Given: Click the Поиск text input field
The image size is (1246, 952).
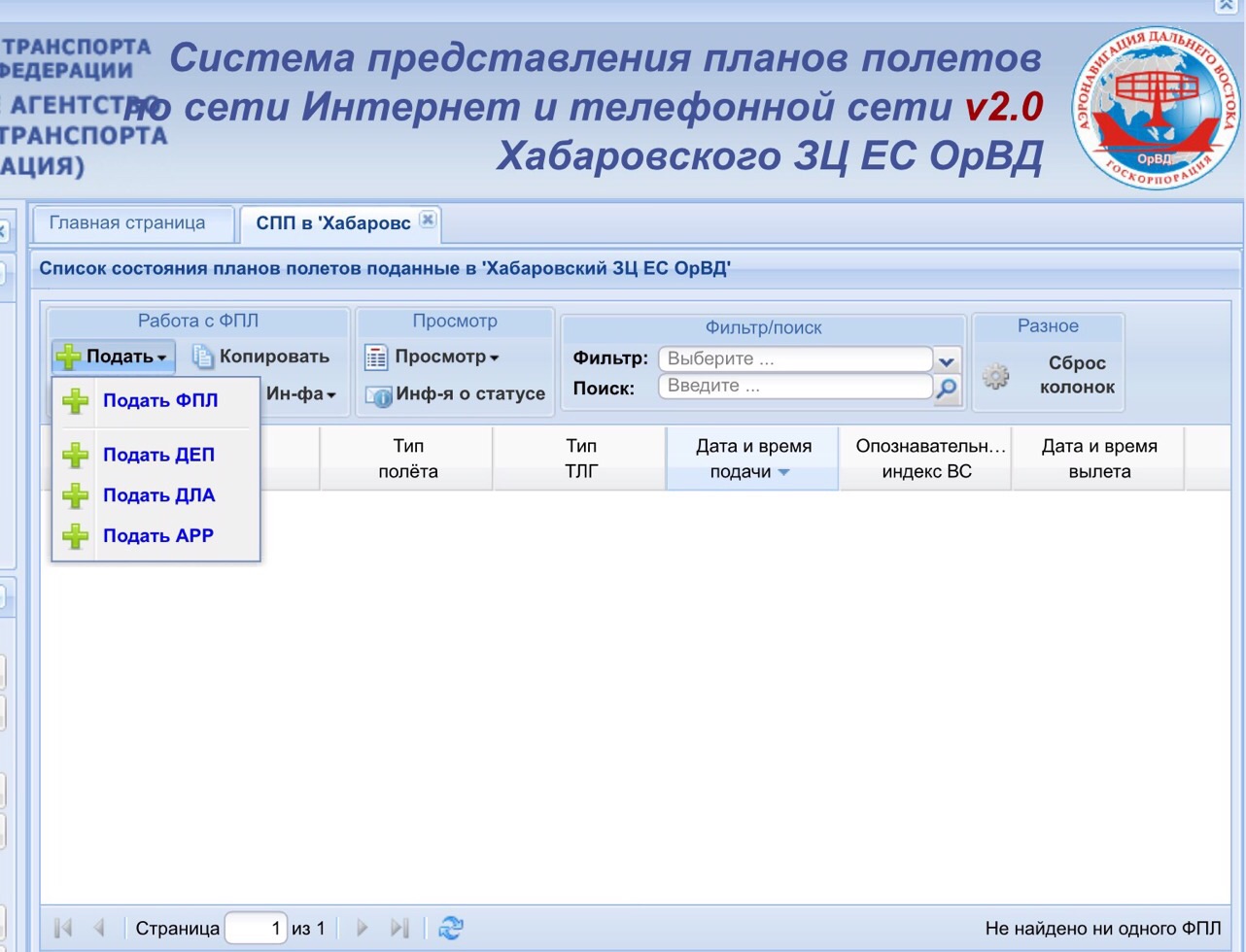Looking at the screenshot, I should coord(794,387).
